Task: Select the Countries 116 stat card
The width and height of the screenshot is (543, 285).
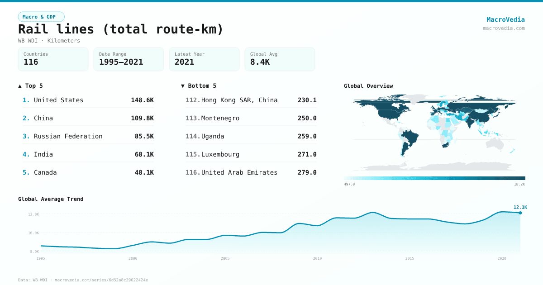Action: pos(53,59)
